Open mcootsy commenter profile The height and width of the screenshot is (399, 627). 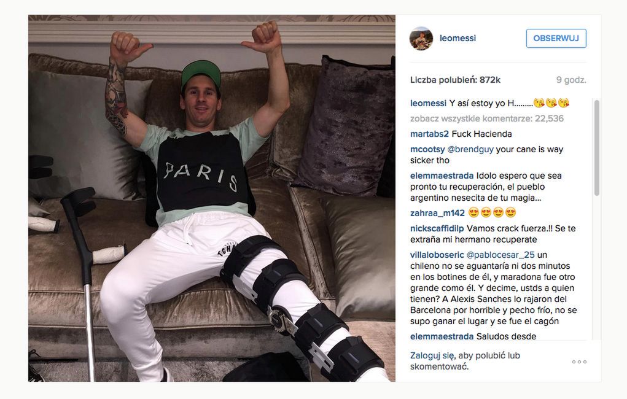(427, 149)
